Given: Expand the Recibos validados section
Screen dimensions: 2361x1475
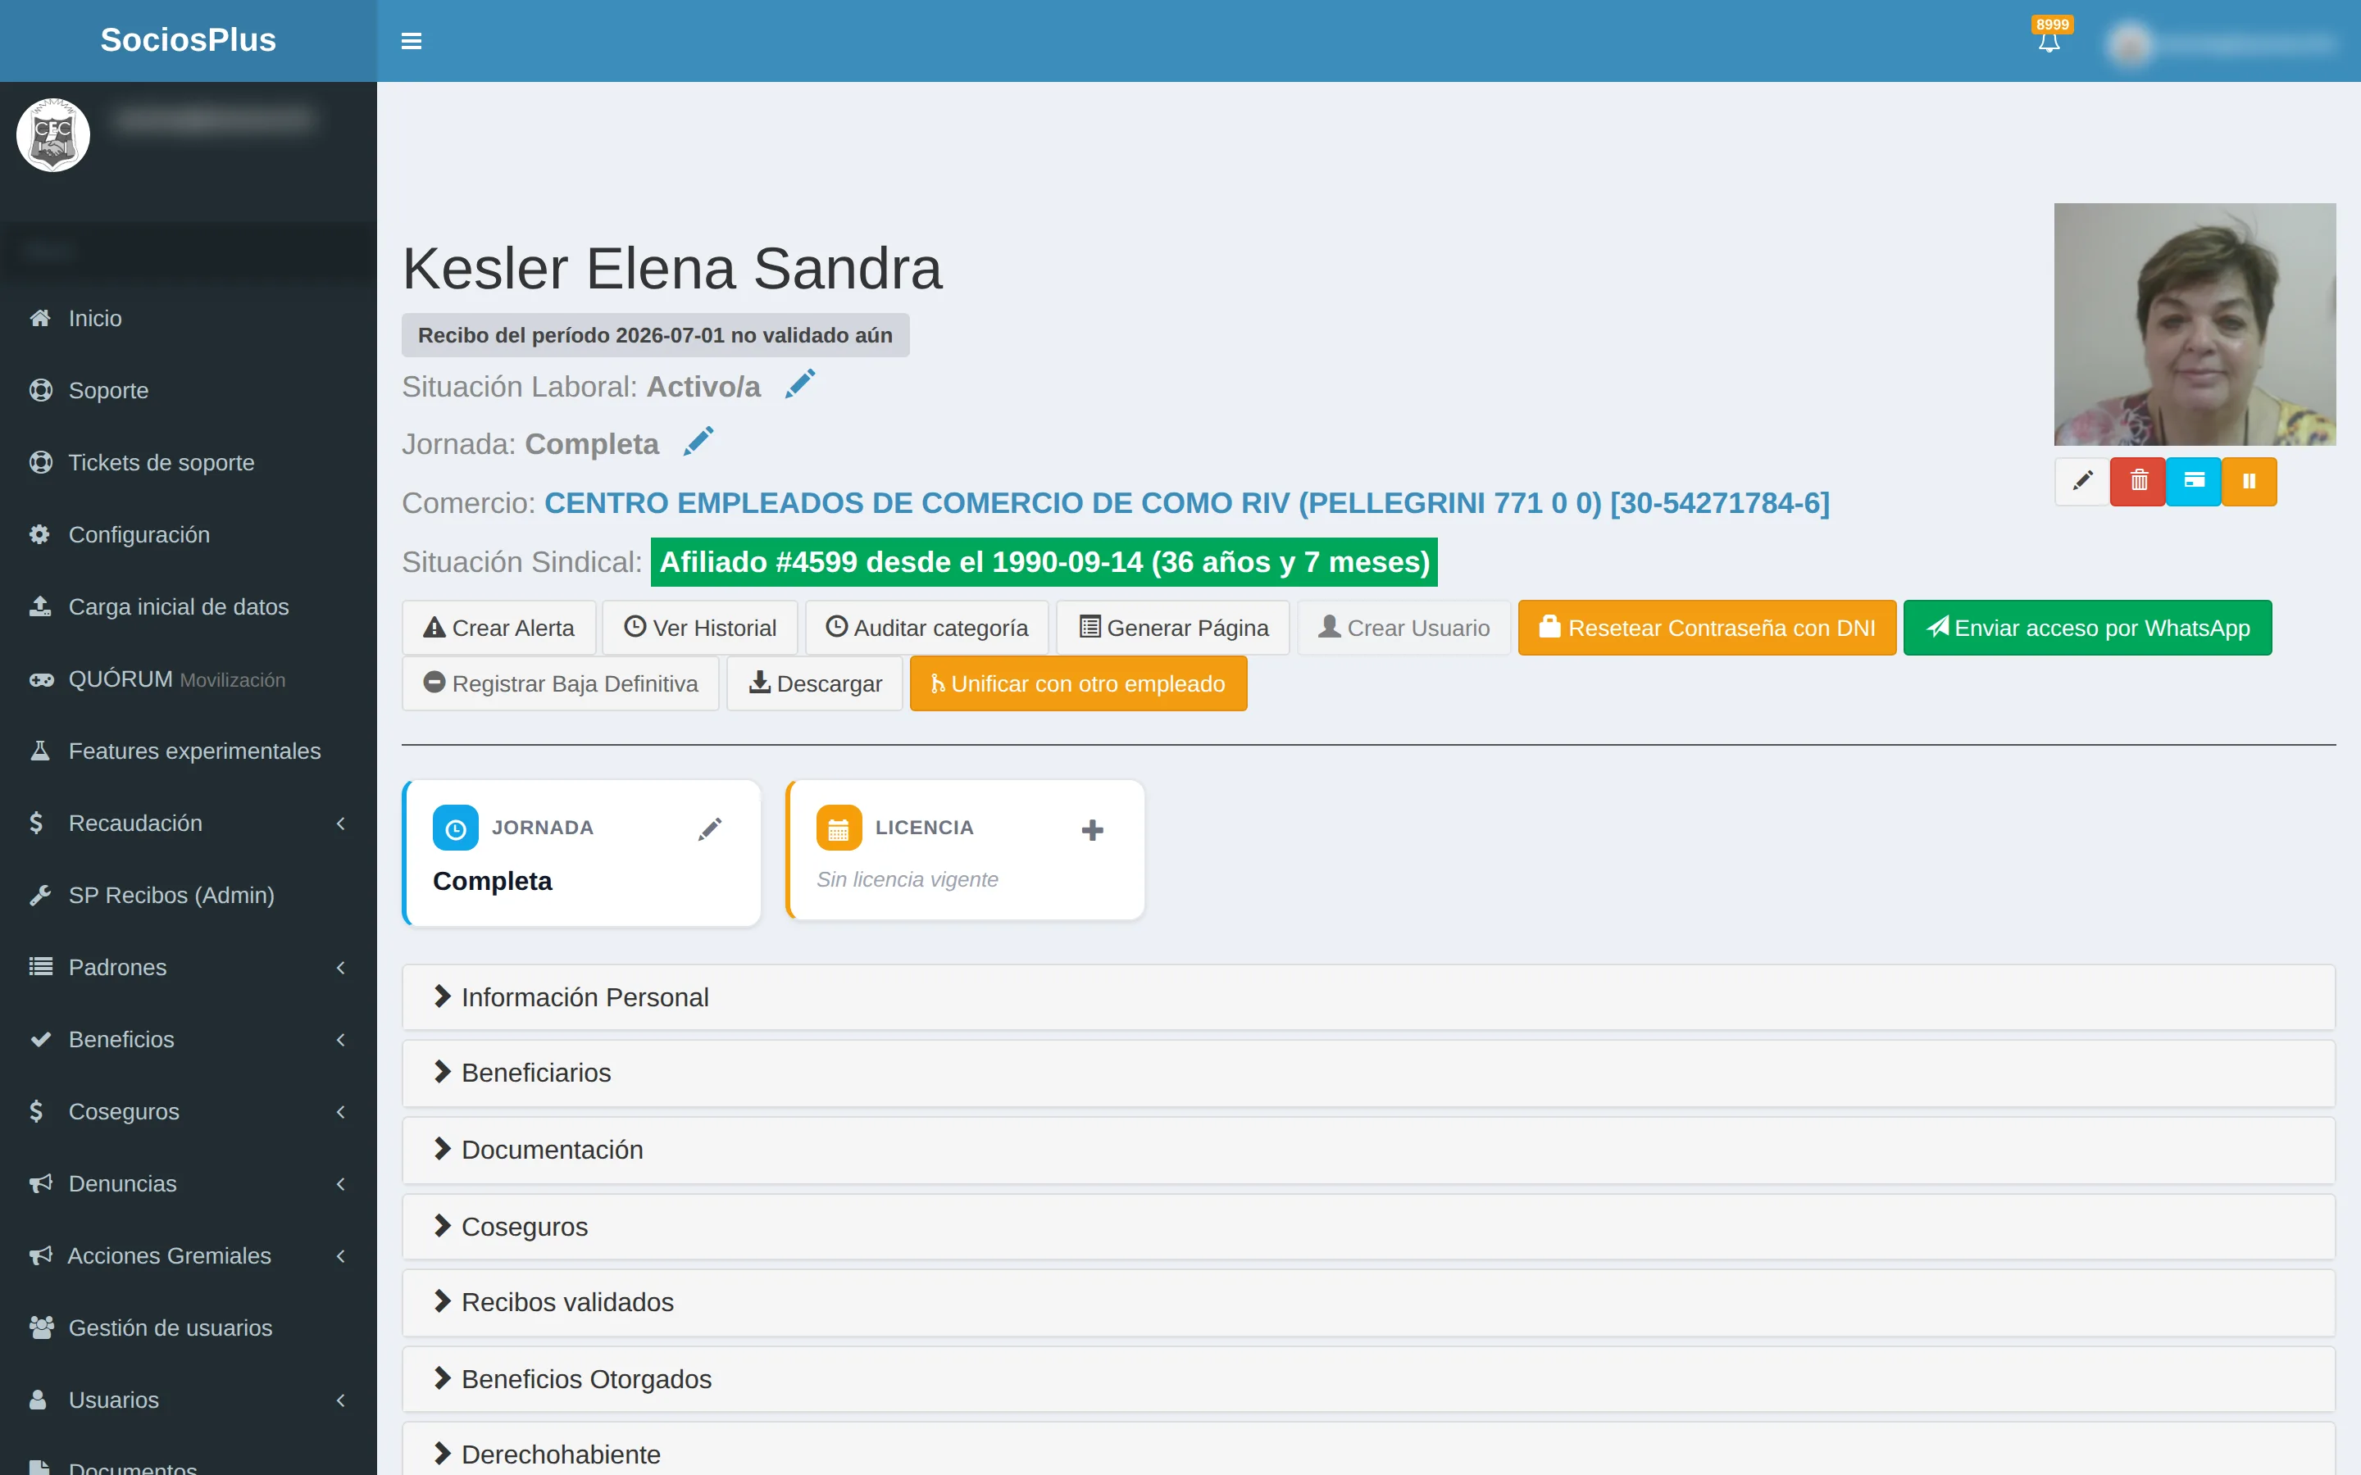Looking at the screenshot, I should [x=1367, y=1302].
